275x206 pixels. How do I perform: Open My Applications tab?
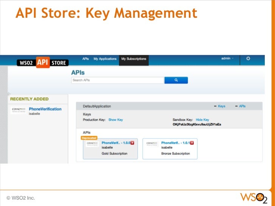coord(105,59)
